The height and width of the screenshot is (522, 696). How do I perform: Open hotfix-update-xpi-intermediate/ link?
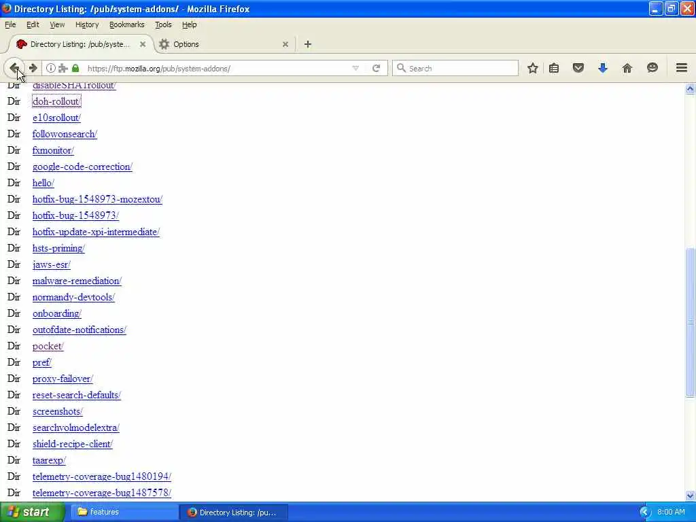[96, 232]
